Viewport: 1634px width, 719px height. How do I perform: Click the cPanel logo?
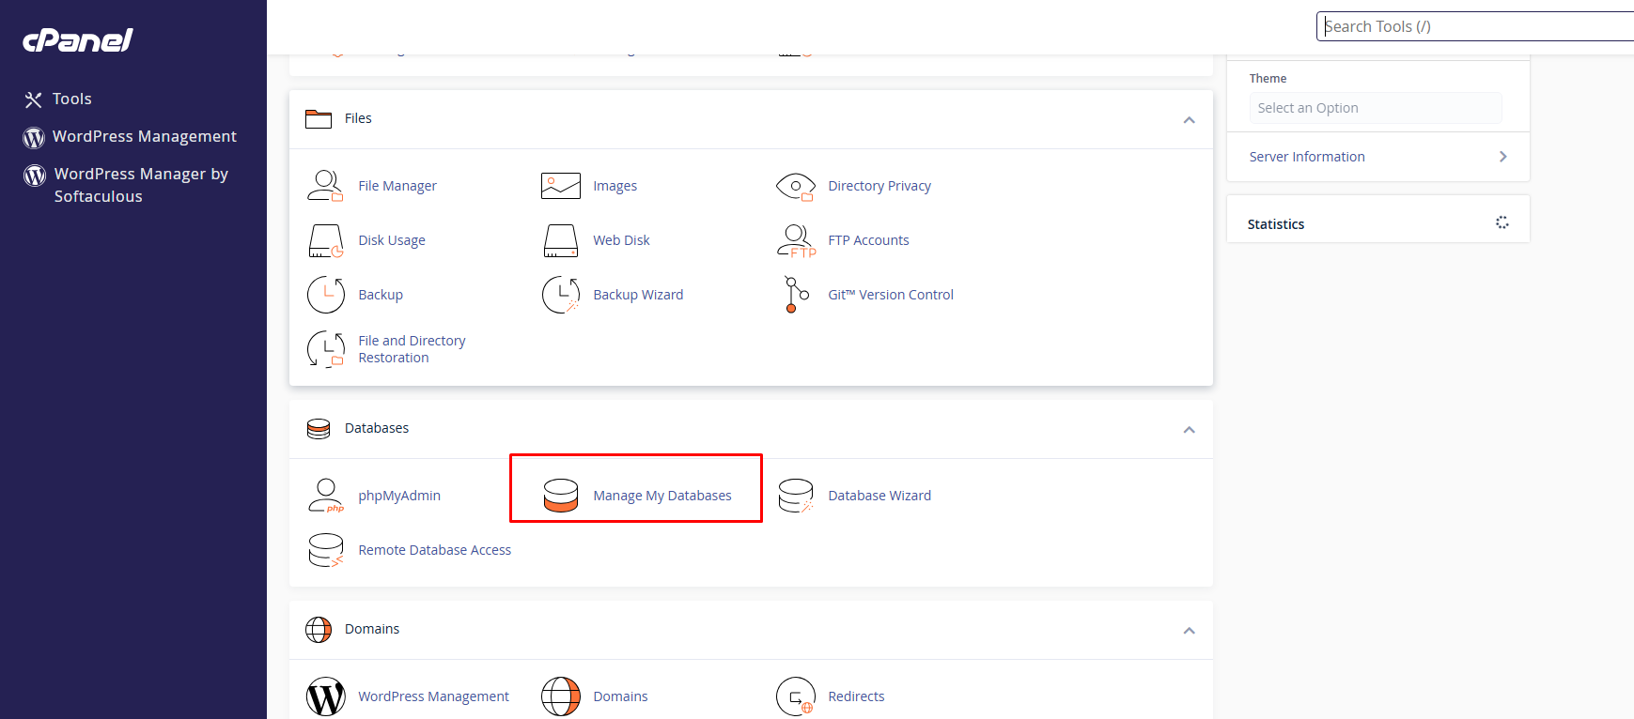tap(78, 39)
